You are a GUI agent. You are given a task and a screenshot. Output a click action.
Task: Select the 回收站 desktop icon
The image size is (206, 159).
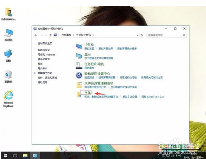(x=9, y=77)
